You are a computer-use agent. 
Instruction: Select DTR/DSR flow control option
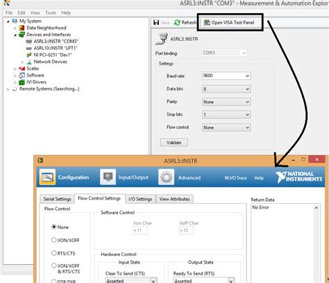[x=54, y=281]
